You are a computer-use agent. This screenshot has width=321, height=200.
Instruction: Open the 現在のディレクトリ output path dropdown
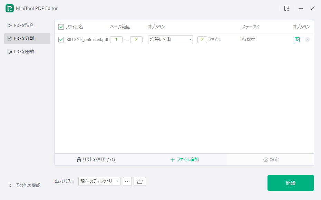coord(99,181)
